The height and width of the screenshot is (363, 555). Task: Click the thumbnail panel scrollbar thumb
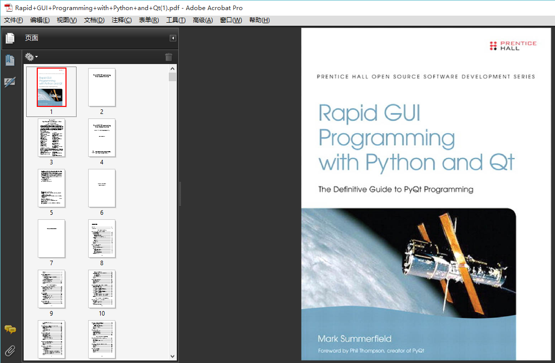click(x=172, y=77)
